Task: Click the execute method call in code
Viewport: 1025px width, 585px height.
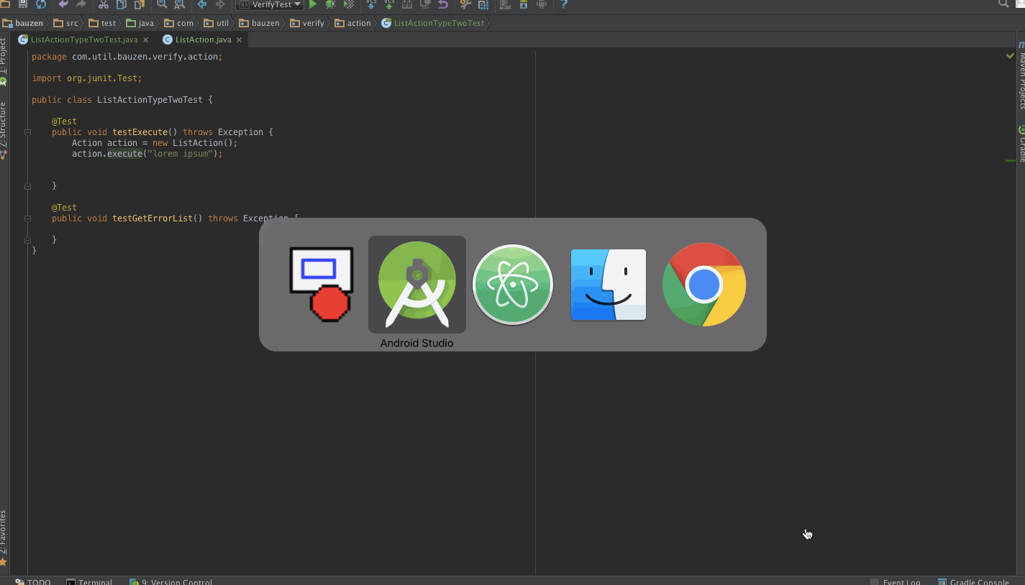Action: pyautogui.click(x=125, y=154)
